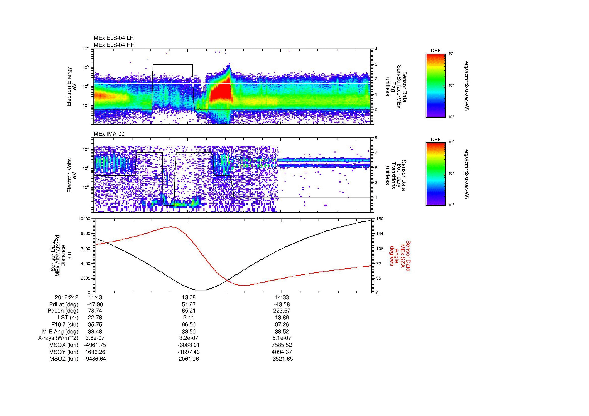The height and width of the screenshot is (416, 589).
Task: Click the MSOY value '4094.37'
Action: [282, 352]
